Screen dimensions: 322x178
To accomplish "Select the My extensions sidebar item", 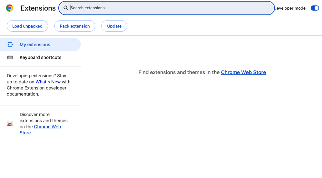I will pyautogui.click(x=40, y=45).
